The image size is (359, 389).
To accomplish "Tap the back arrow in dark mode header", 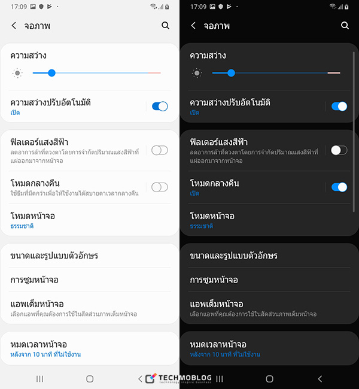I will pyautogui.click(x=193, y=26).
